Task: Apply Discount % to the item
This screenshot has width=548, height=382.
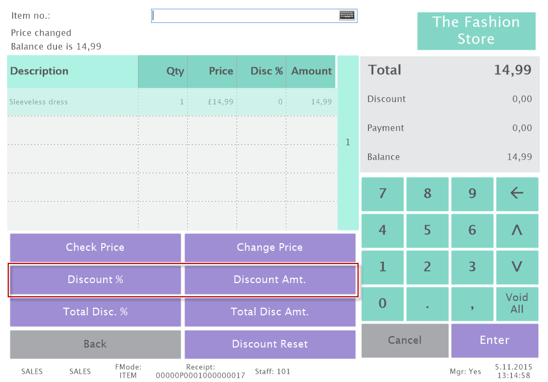Action: pos(95,280)
